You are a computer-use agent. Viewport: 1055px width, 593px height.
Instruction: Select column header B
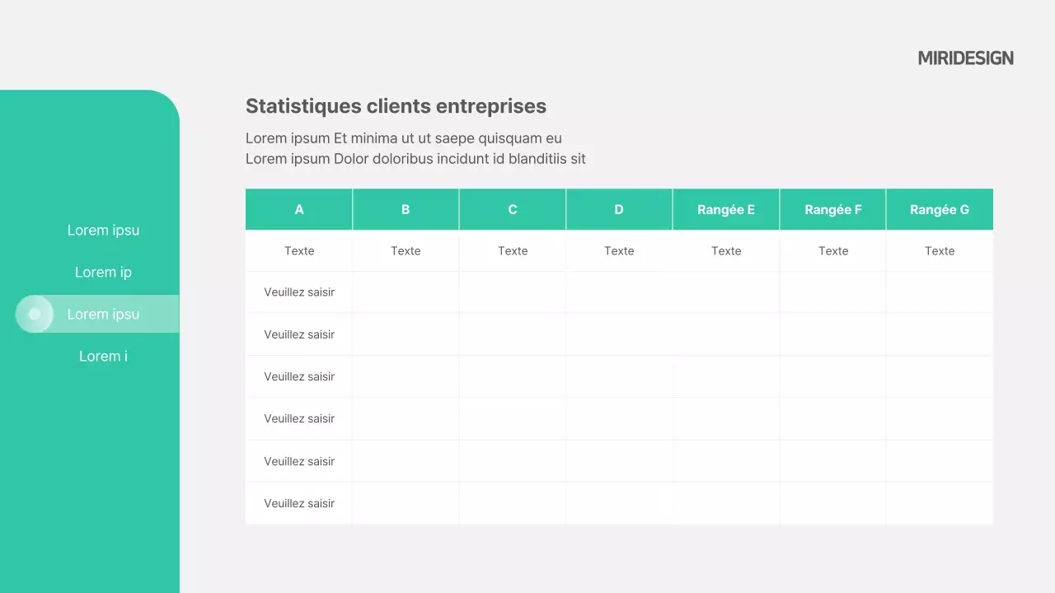406,209
